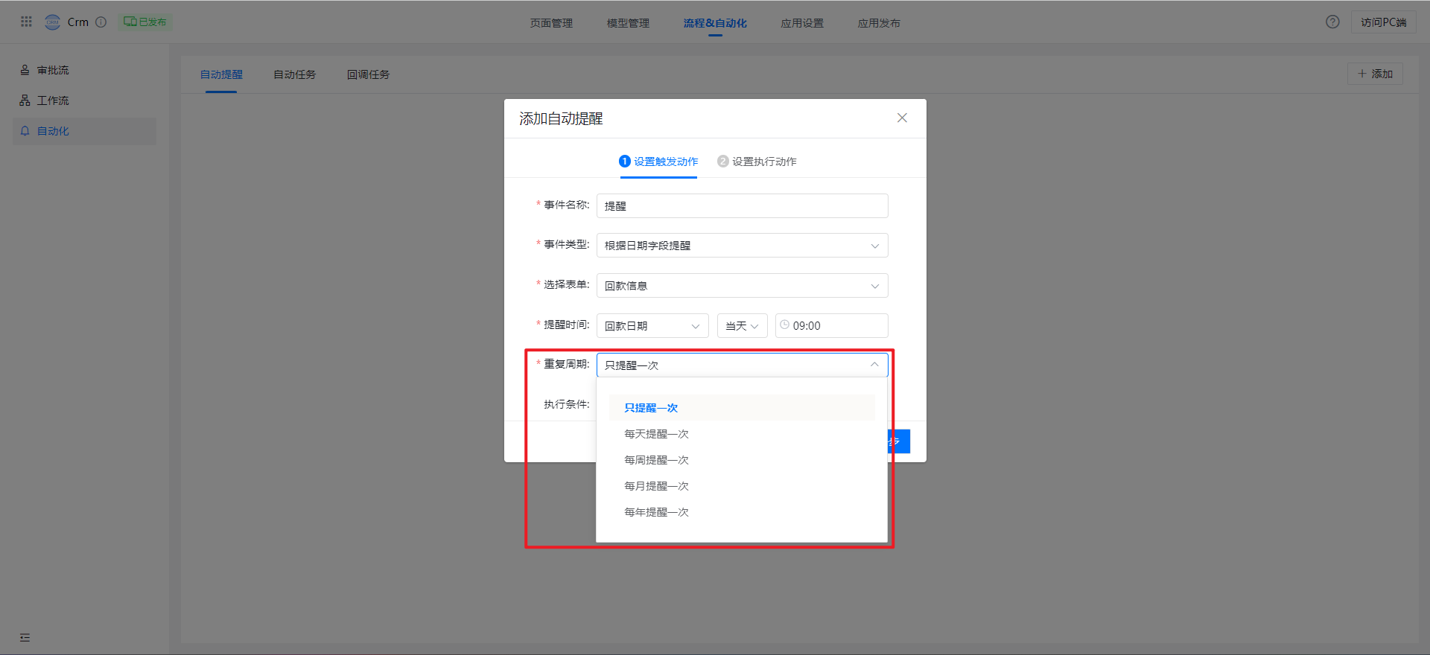
Task: Open the 模型管理 top menu
Action: pyautogui.click(x=628, y=23)
